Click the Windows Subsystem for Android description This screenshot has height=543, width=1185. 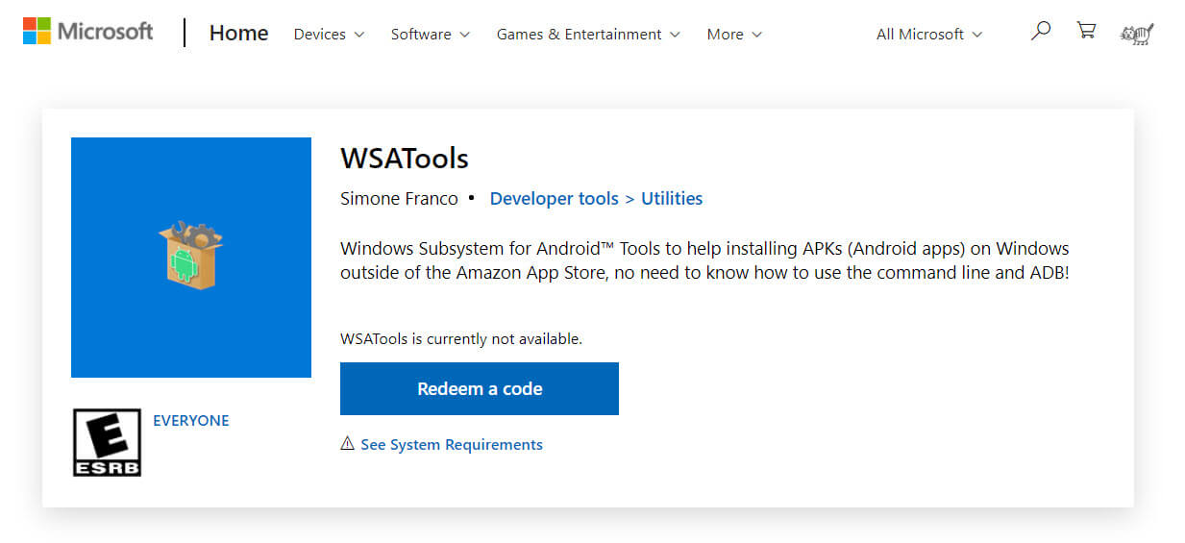[705, 260]
